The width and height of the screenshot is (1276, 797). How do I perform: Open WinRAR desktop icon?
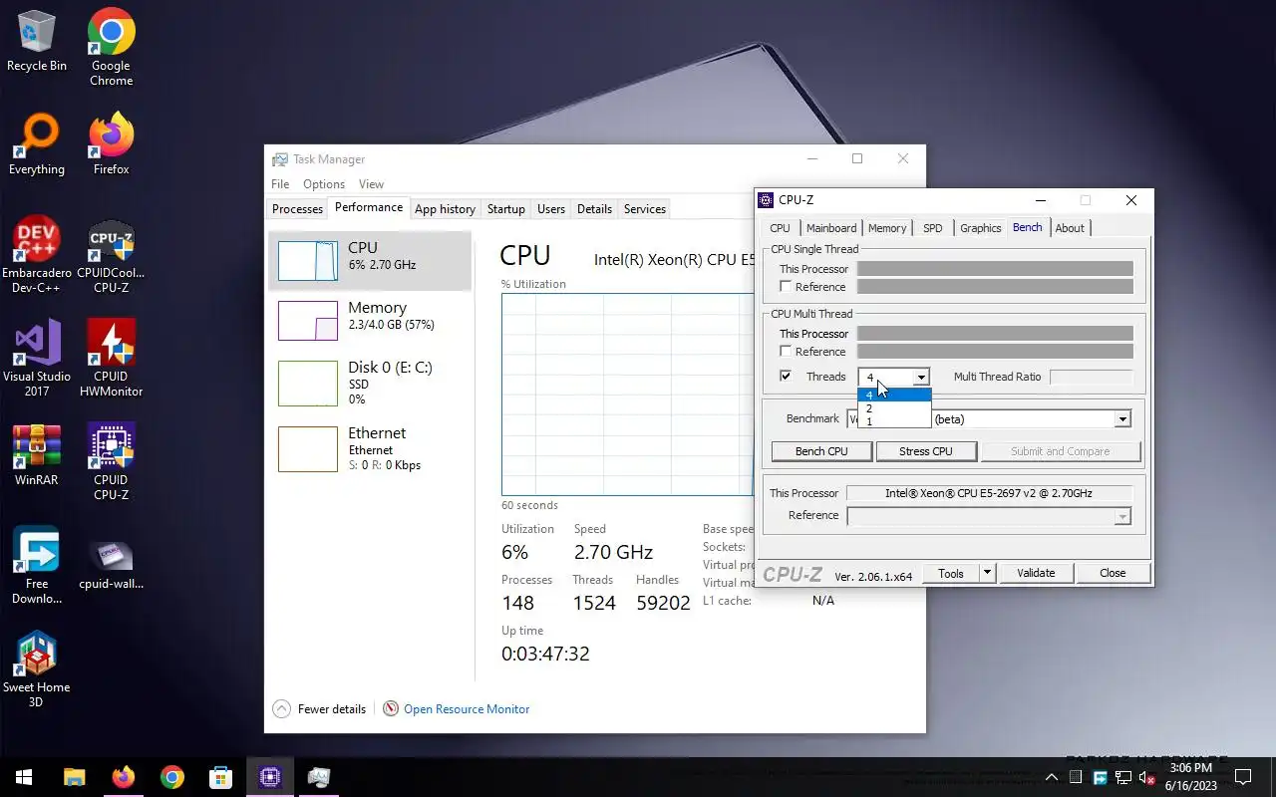[37, 455]
